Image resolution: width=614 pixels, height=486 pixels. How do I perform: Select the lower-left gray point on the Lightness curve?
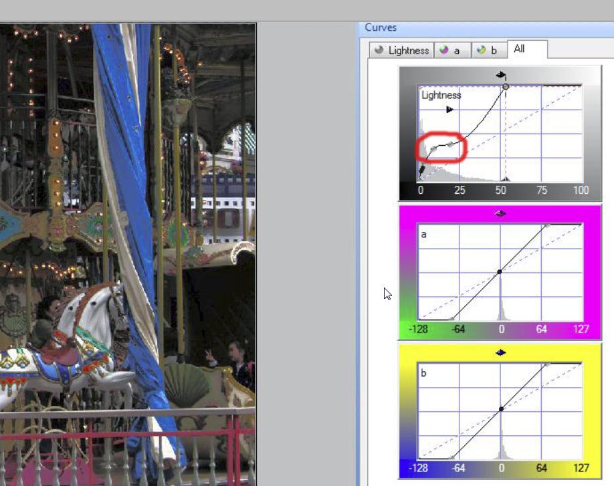[x=433, y=149]
